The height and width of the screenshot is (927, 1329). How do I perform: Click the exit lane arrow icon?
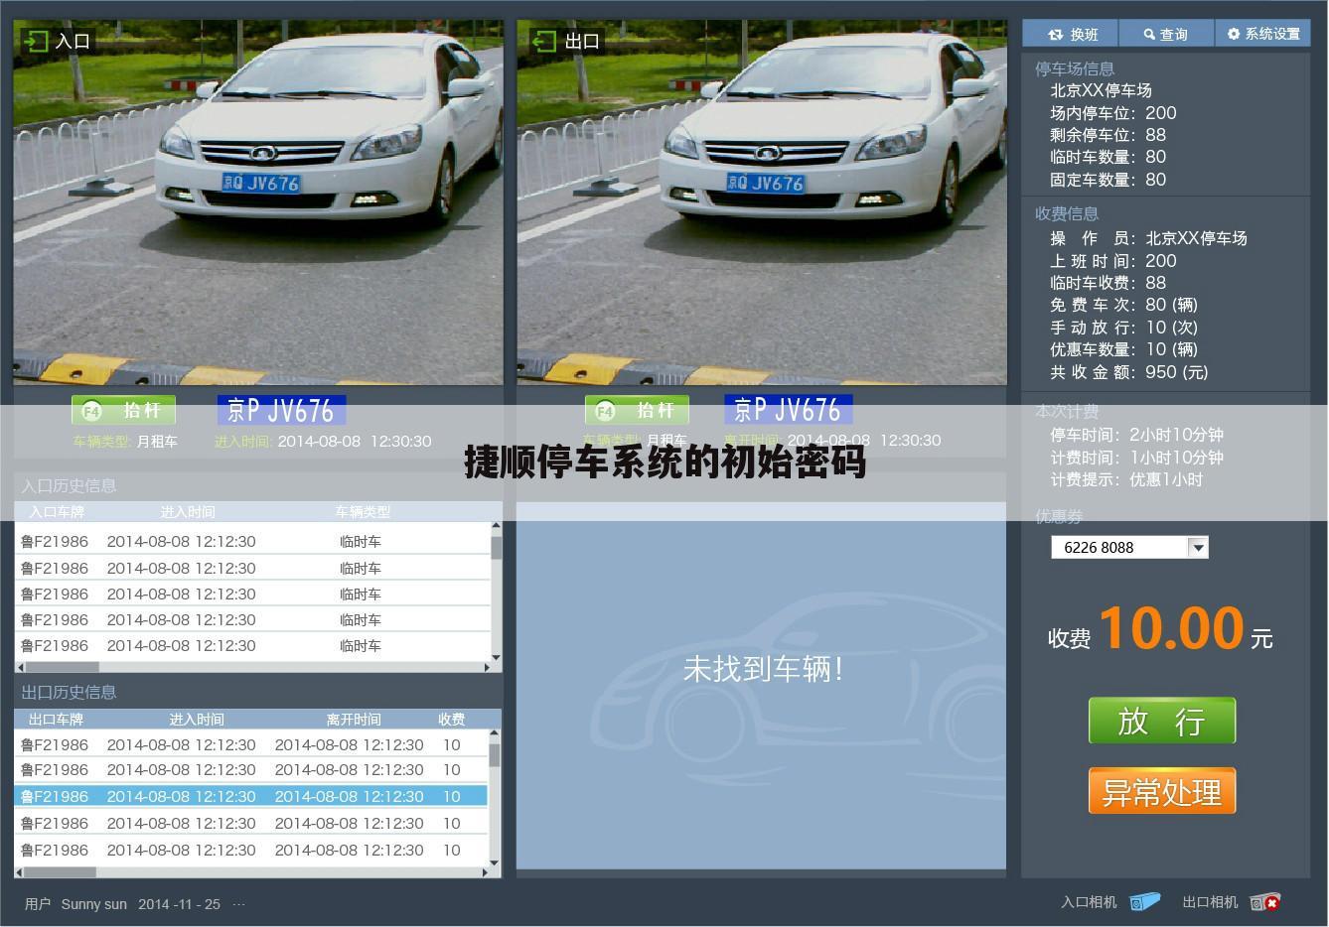[x=542, y=41]
